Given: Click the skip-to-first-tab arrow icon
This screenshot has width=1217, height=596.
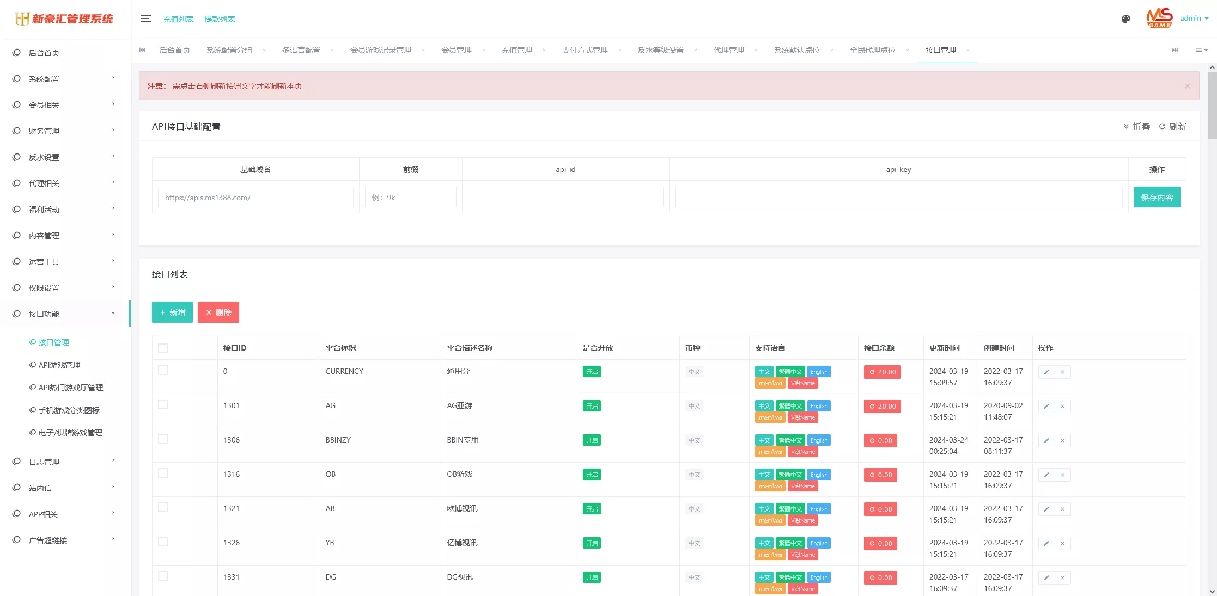Looking at the screenshot, I should (142, 50).
